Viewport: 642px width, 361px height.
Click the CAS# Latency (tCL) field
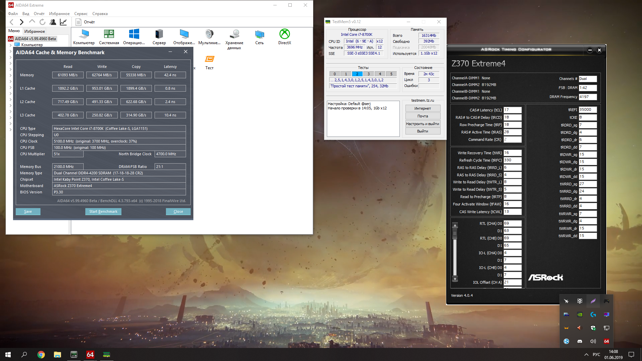513,110
